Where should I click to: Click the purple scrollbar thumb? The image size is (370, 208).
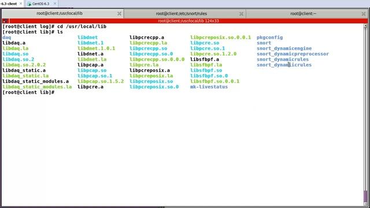(x=365, y=196)
